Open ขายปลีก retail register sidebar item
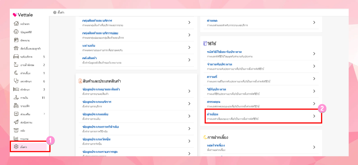The width and height of the screenshot is (358, 165). coord(22,106)
